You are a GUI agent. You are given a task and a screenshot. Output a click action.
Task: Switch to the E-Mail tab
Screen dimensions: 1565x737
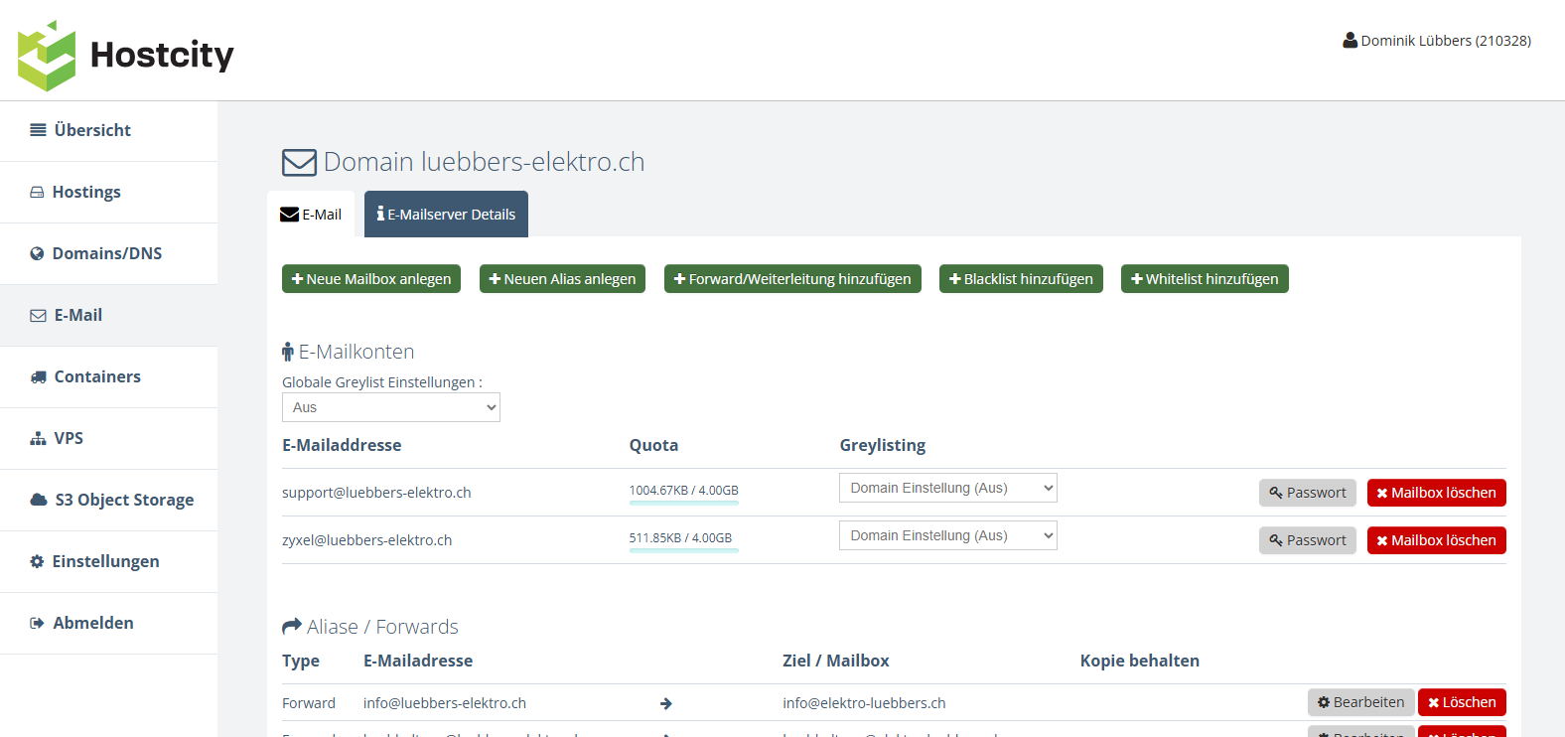coord(311,215)
